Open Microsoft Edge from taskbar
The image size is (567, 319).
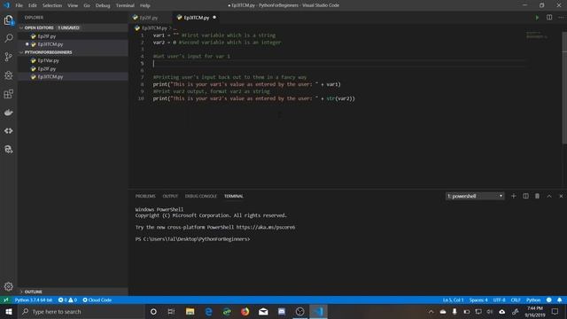point(208,311)
